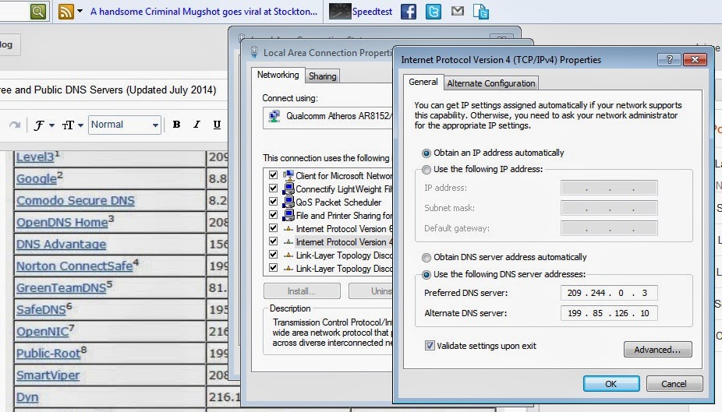Open the Comodo Secure DNS link

[x=76, y=200]
